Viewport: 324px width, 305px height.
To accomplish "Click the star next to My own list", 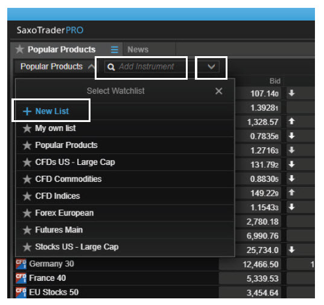I will click(x=27, y=129).
